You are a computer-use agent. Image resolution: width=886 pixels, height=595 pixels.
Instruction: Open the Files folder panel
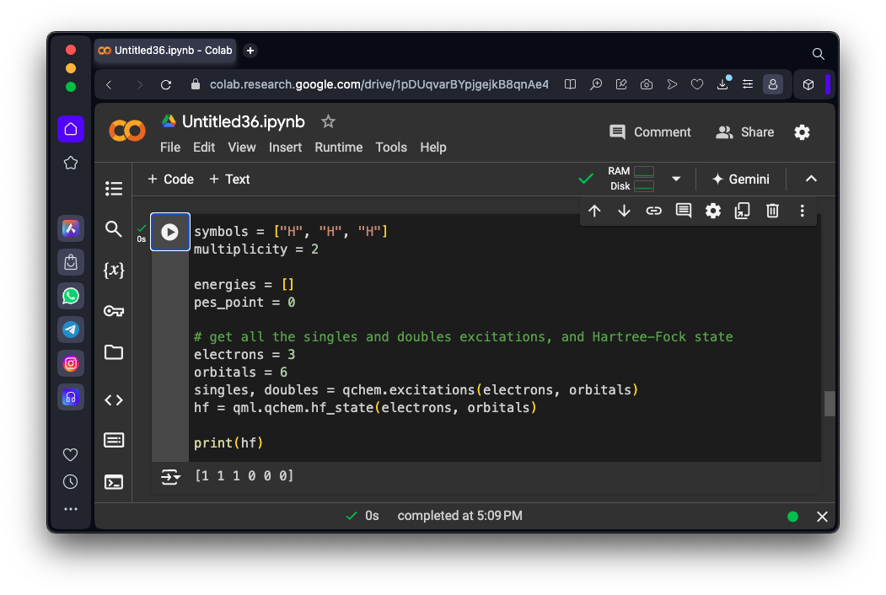(x=114, y=352)
